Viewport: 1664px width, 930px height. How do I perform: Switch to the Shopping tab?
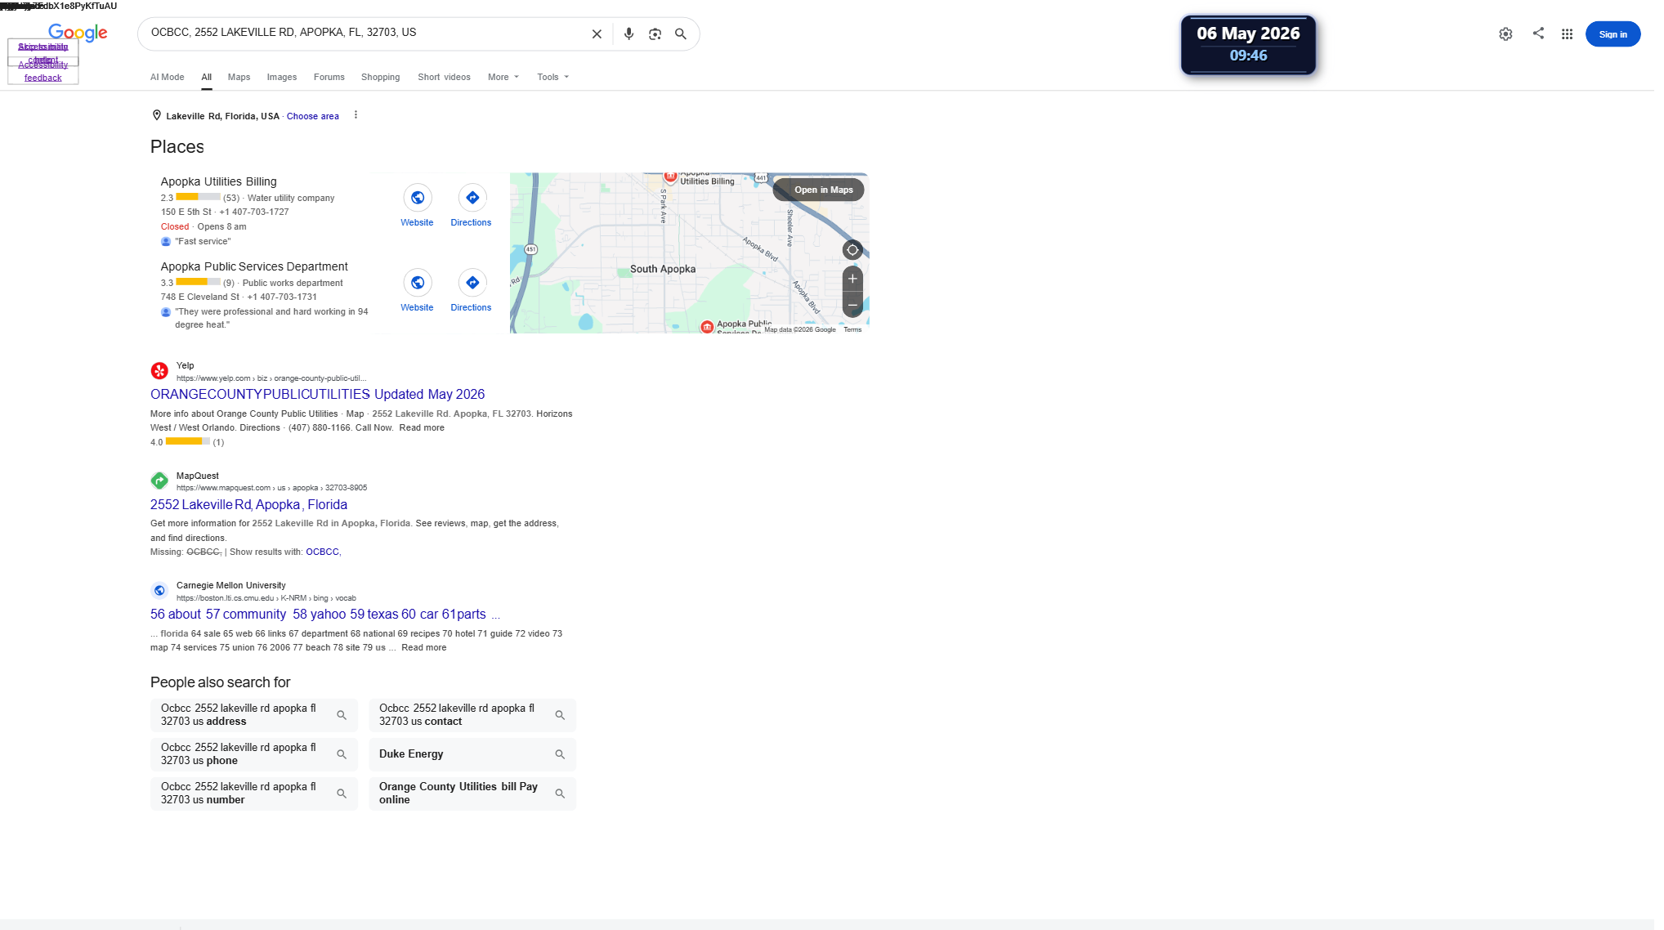pyautogui.click(x=381, y=78)
